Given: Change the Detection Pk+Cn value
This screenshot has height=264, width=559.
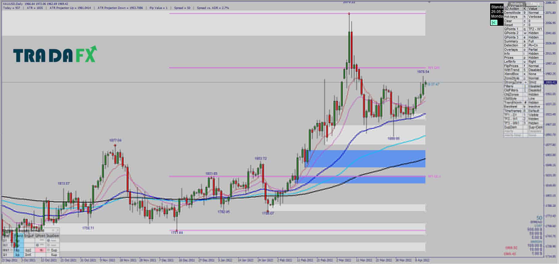Looking at the screenshot, I should point(535,45).
